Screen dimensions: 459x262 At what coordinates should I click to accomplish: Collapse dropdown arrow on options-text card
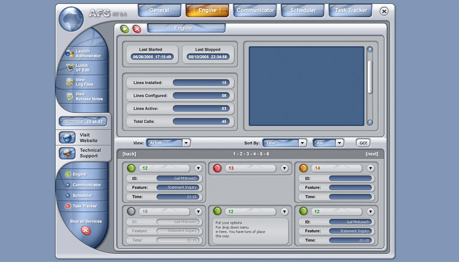[x=284, y=212]
